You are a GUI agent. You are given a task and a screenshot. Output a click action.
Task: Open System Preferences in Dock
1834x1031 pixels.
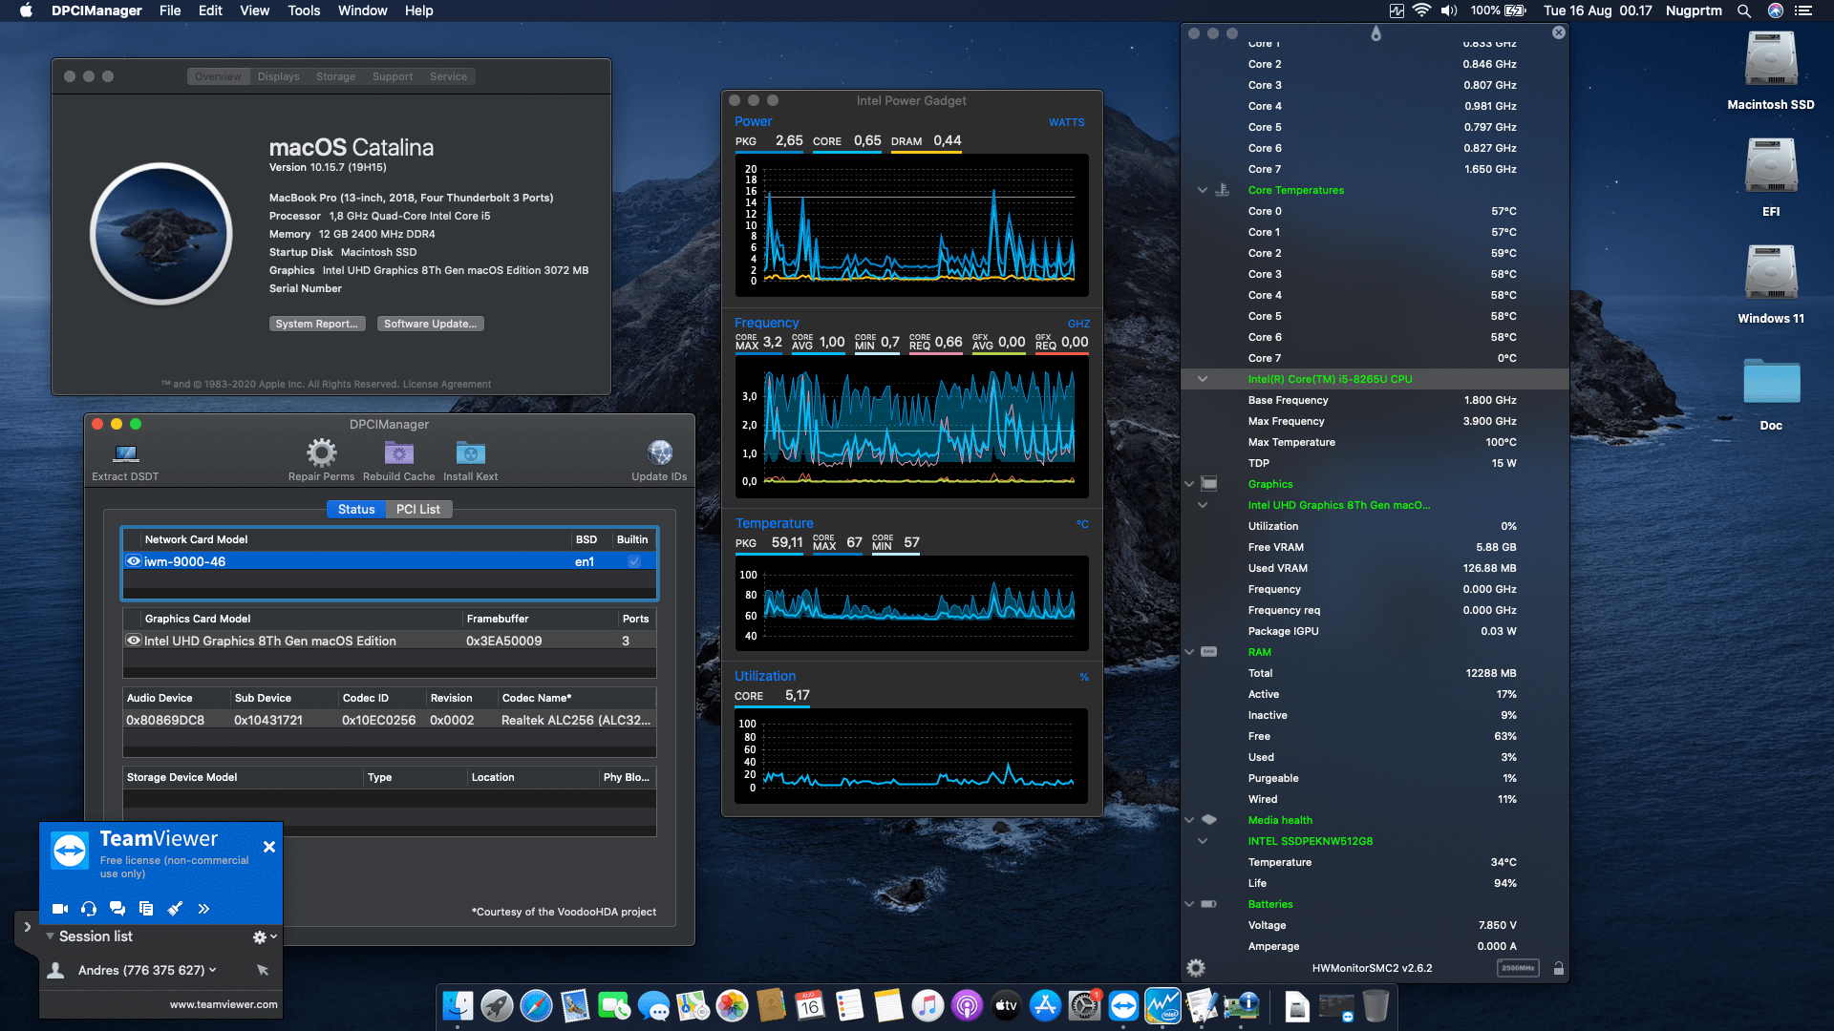[1084, 1006]
